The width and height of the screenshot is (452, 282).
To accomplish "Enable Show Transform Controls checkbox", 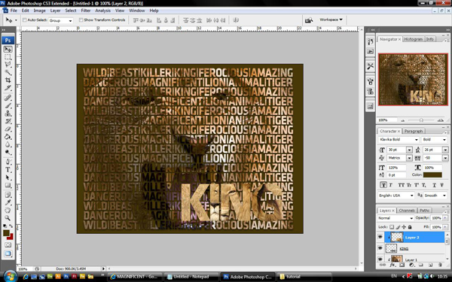I will pyautogui.click(x=81, y=20).
